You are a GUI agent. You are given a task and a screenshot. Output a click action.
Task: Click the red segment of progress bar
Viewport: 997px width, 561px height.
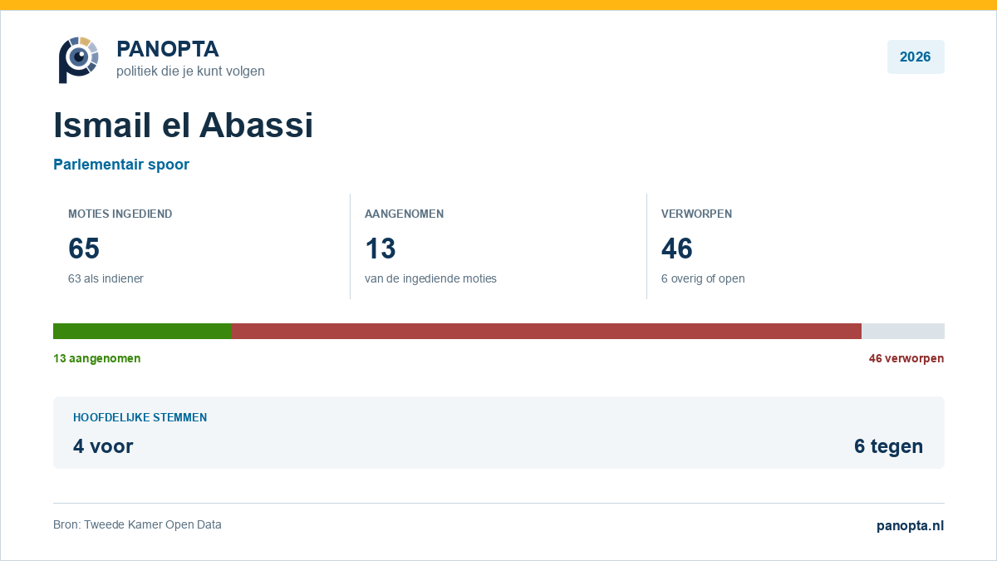pos(546,331)
